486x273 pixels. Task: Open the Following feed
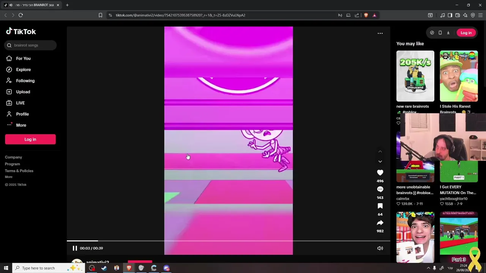click(x=25, y=80)
